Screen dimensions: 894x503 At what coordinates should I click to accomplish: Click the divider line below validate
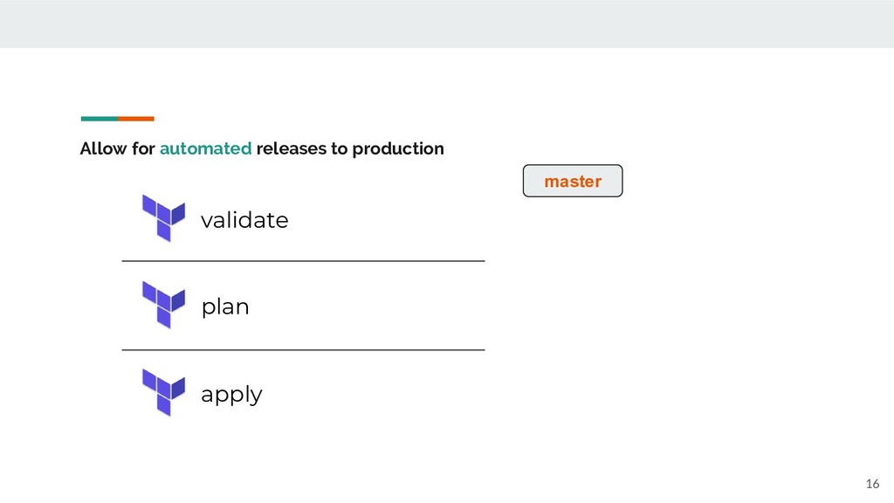pos(303,261)
